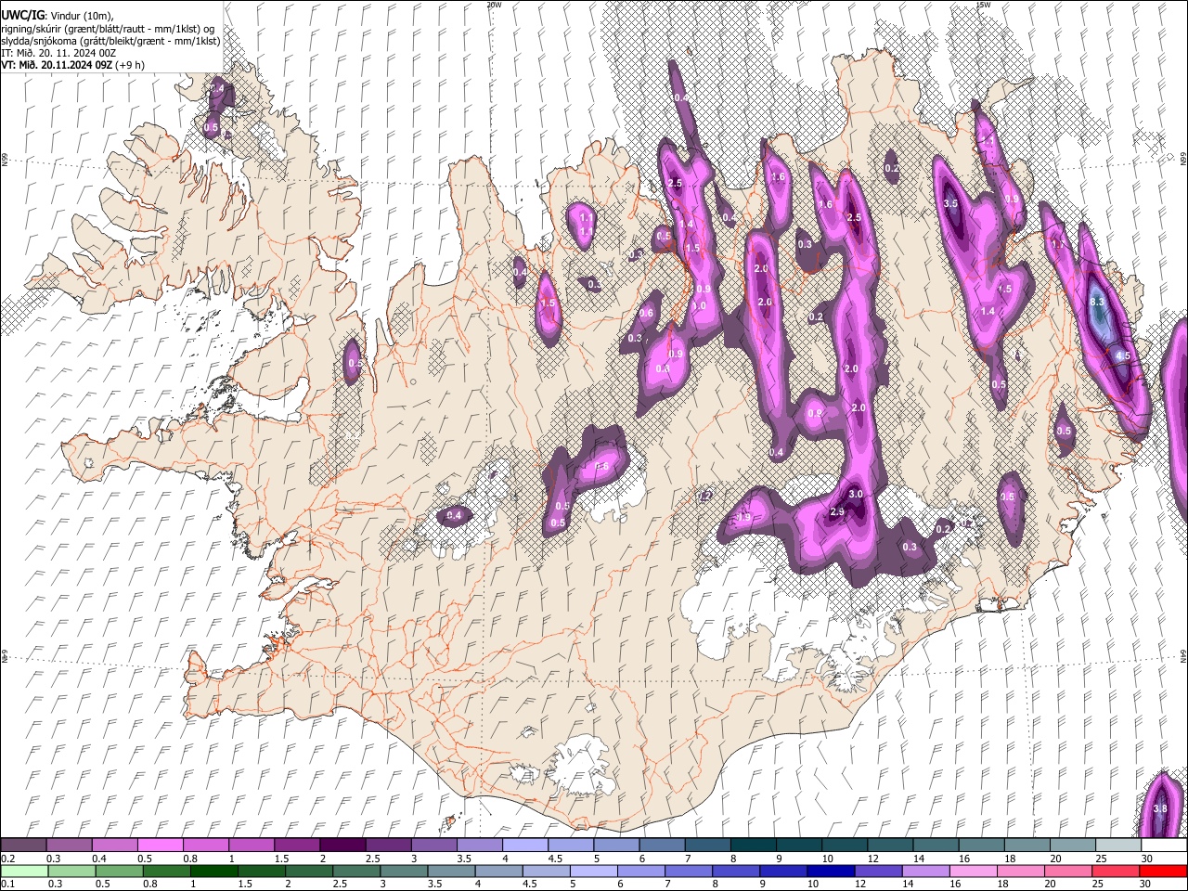Click the 14–16 grey-teal swatch, upper legend
The height and width of the screenshot is (891, 1188).
click(x=934, y=846)
